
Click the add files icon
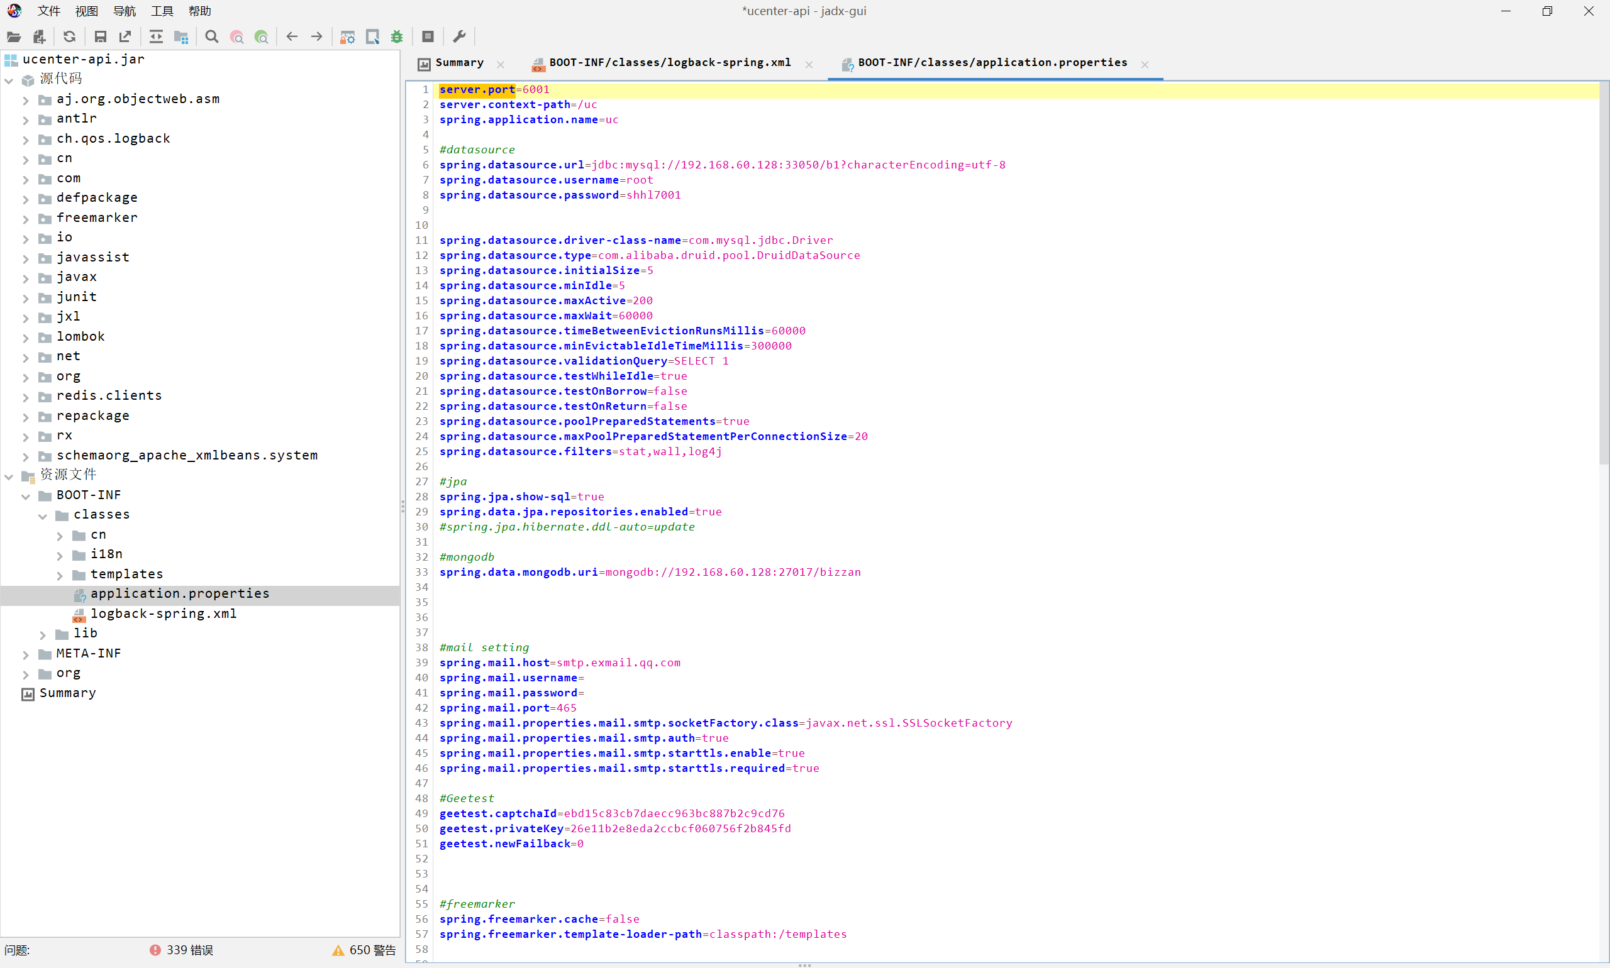[39, 37]
